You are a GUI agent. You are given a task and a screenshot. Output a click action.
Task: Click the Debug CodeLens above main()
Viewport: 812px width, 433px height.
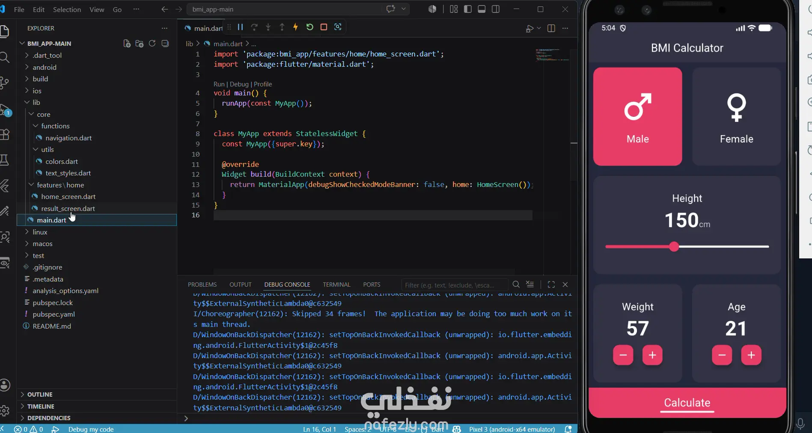point(239,84)
